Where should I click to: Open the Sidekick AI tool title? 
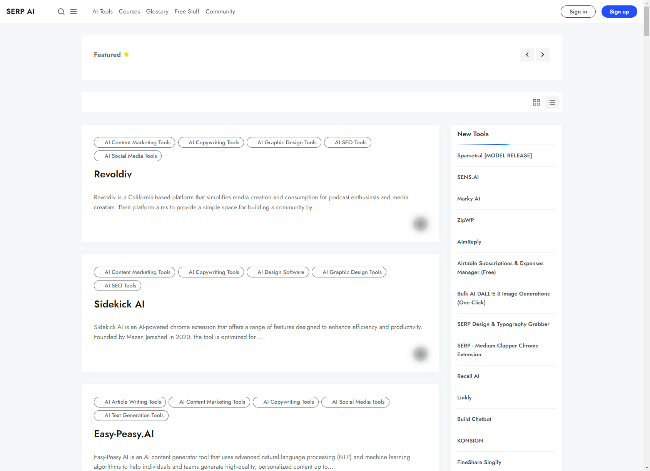(x=119, y=304)
